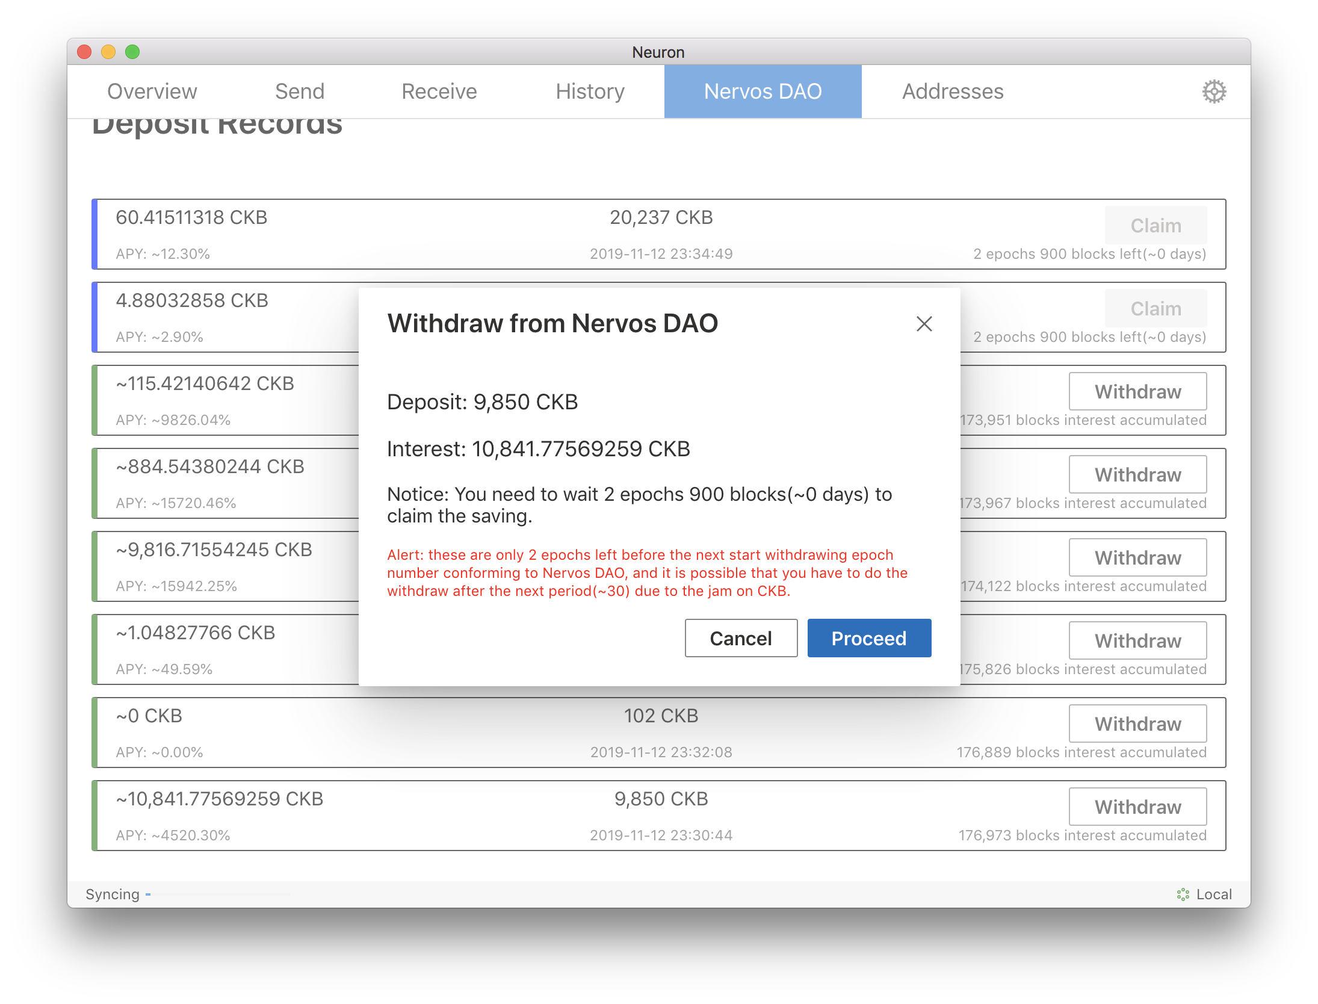1318x1004 pixels.
Task: Select the Nervos DAO tab
Action: 763,91
